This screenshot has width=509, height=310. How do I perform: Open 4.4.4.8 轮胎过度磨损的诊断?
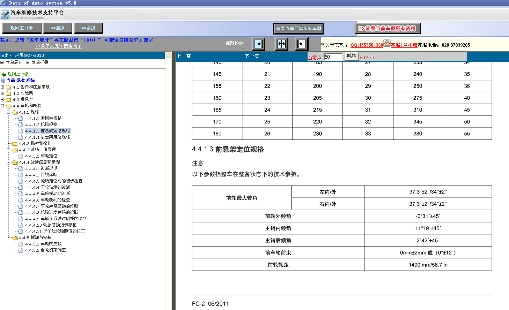(x=52, y=212)
